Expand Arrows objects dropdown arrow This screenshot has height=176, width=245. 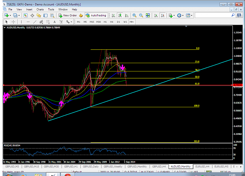[71, 22]
